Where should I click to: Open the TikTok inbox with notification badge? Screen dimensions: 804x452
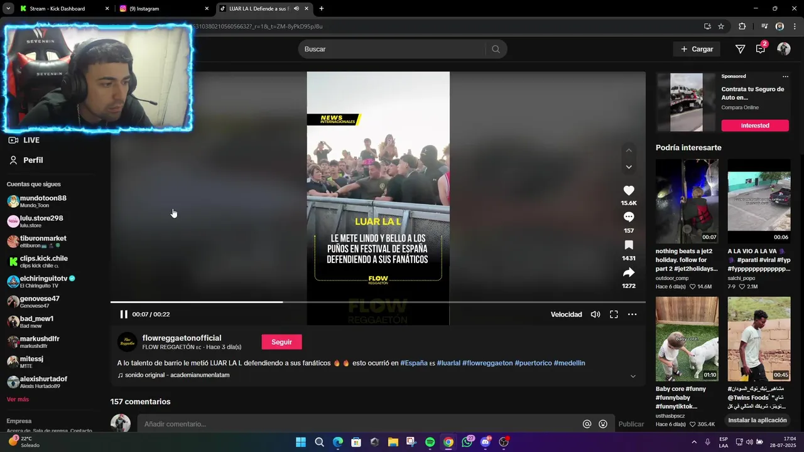761,48
